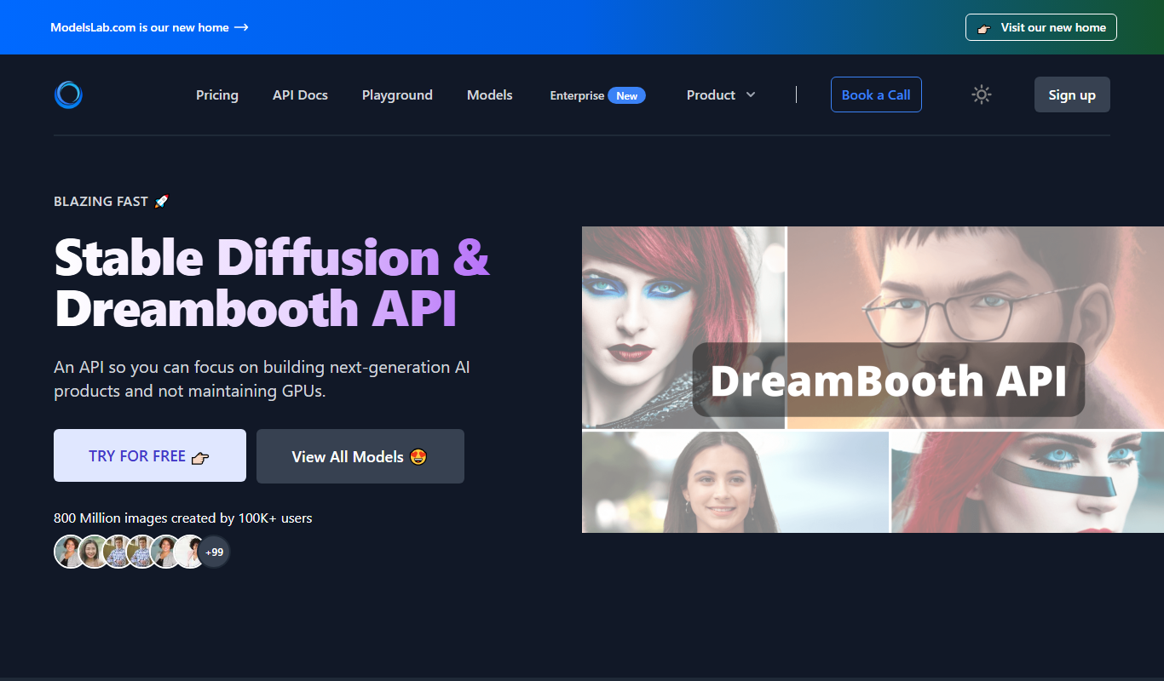Click the New badge beside Enterprise
Viewport: 1164px width, 681px height.
[x=626, y=95]
